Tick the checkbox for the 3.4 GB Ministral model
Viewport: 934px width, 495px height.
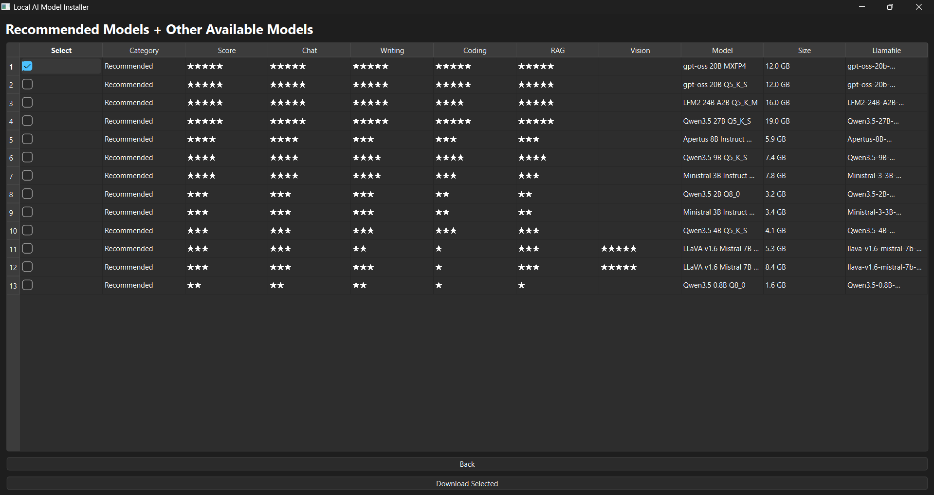[x=27, y=212]
